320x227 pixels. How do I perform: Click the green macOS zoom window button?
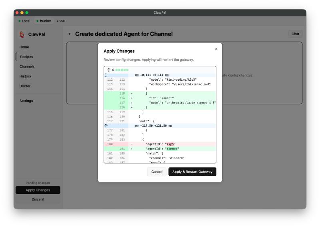coord(27,13)
